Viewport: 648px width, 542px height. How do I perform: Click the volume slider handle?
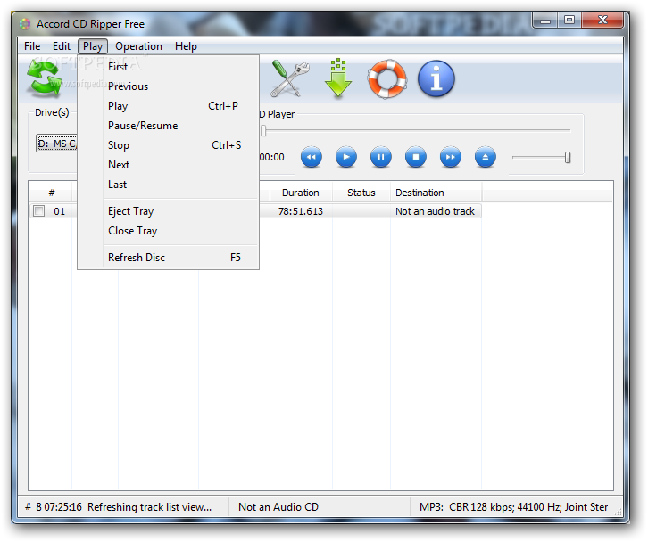point(568,157)
